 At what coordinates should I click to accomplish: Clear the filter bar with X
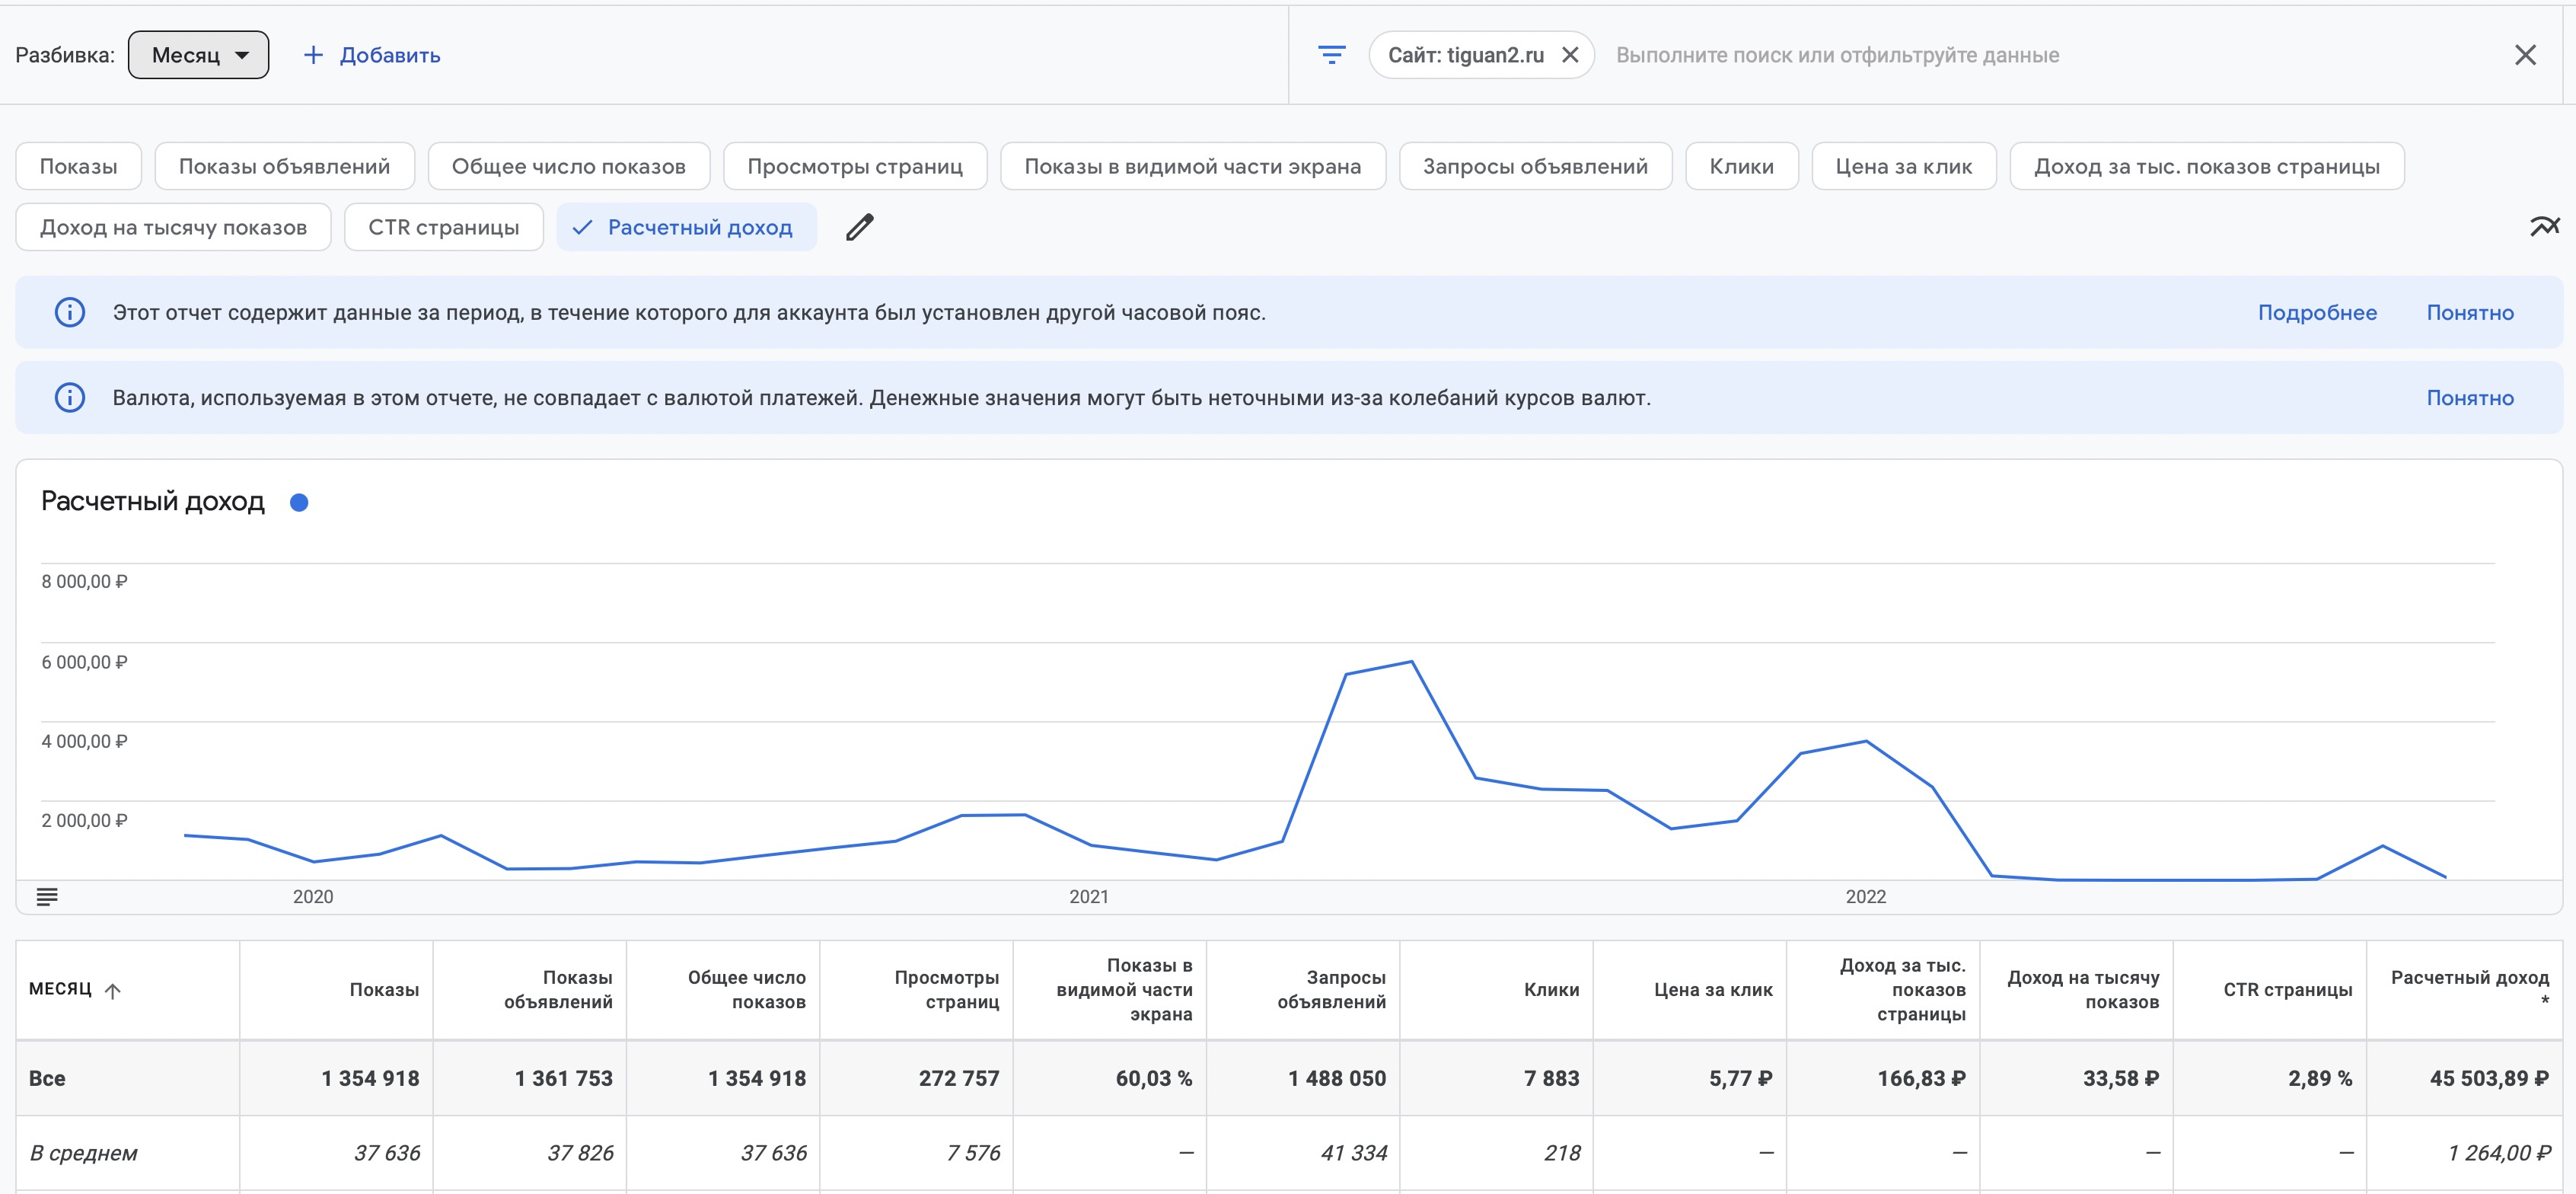2525,55
